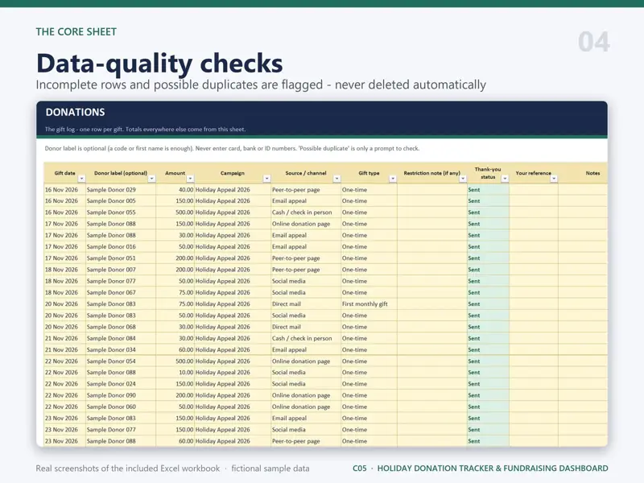Click Peer-to-peer page for Donor 007
Image resolution: width=644 pixels, height=483 pixels.
click(x=306, y=270)
